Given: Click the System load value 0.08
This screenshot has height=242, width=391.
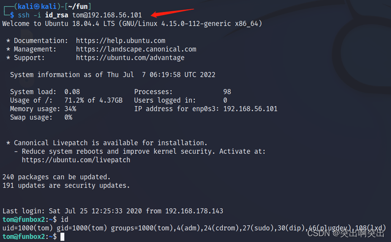Looking at the screenshot, I should [72, 92].
